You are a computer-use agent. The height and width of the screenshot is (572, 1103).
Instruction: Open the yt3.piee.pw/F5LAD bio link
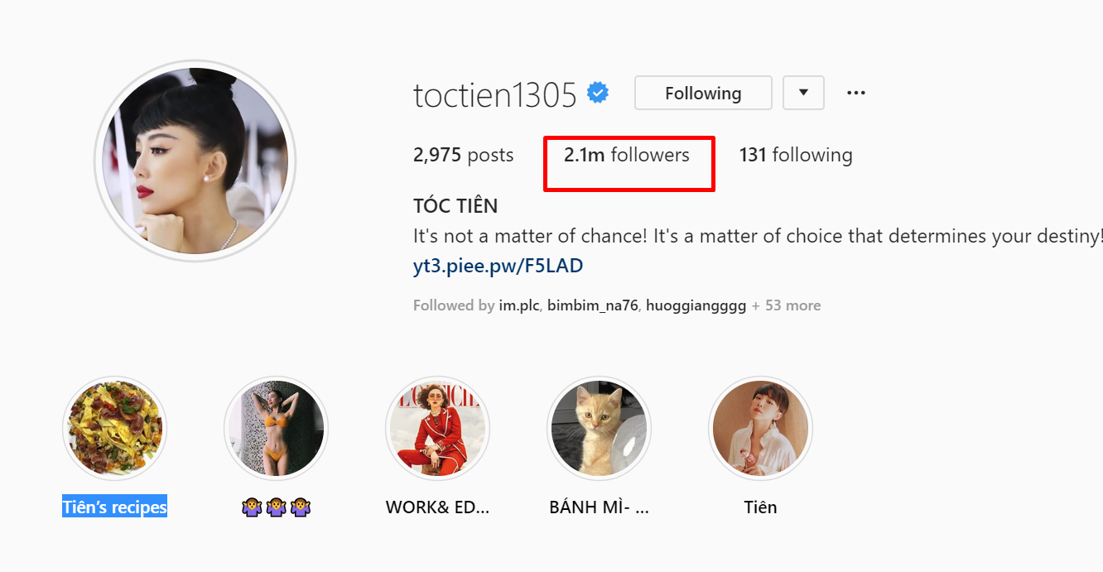pyautogui.click(x=499, y=265)
